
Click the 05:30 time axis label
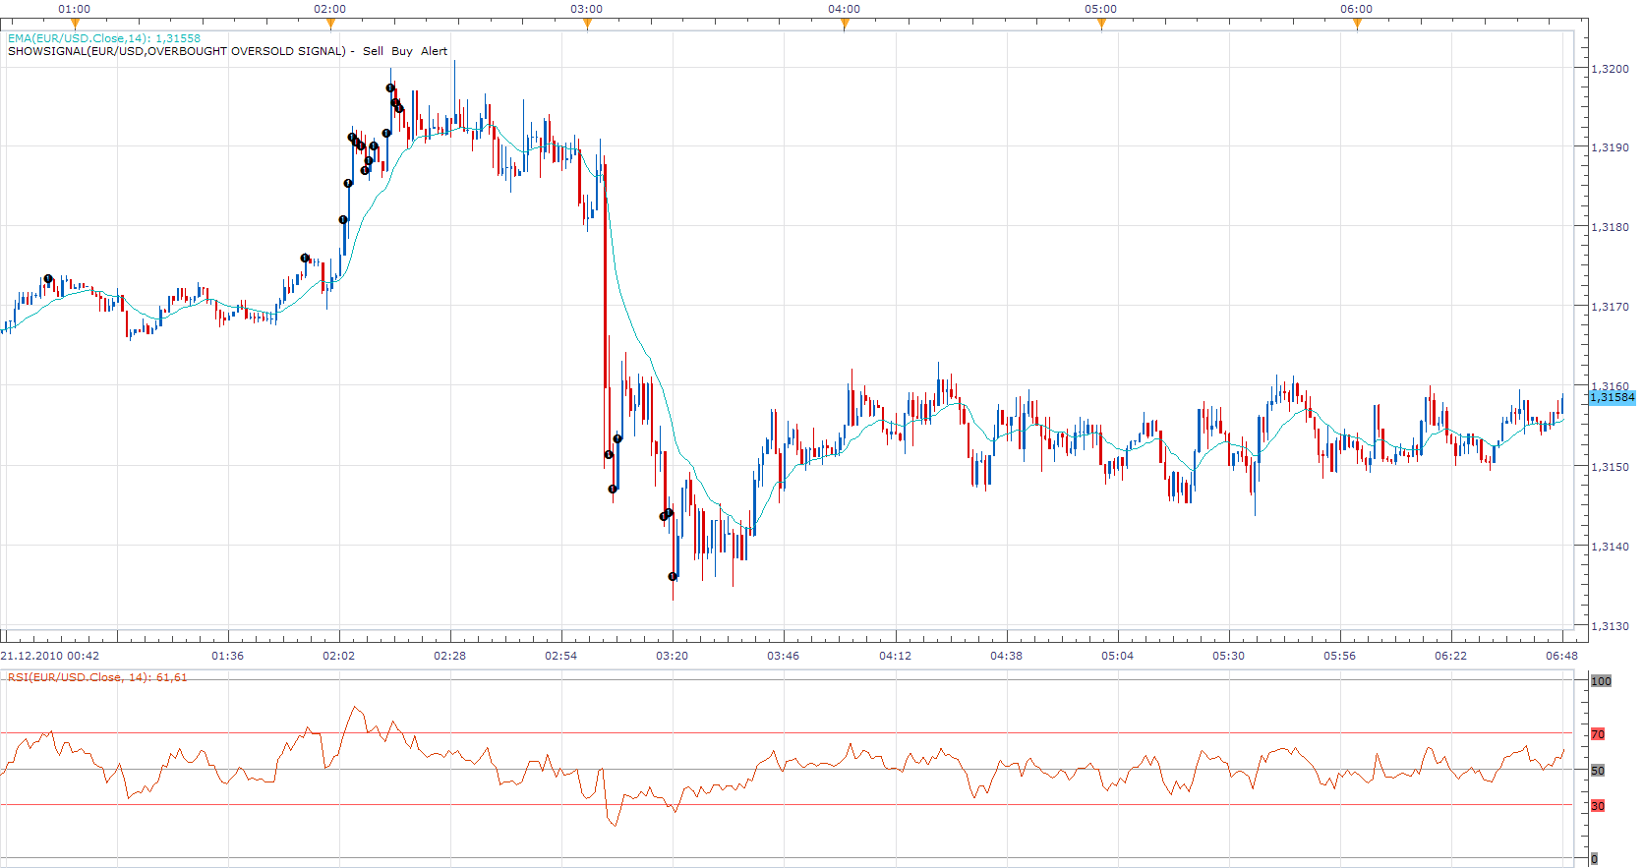1228,656
